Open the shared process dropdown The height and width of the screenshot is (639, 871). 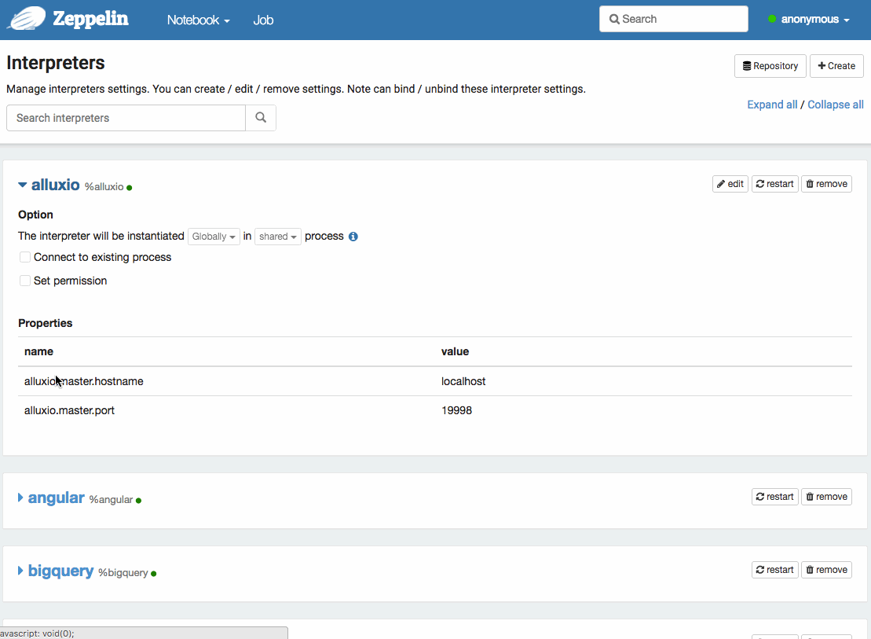[x=278, y=237]
